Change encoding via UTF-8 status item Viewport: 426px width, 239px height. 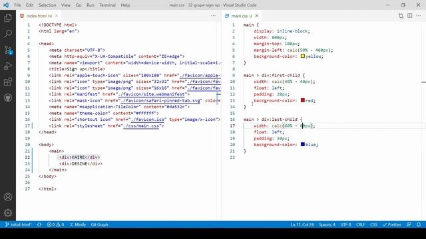(345, 224)
